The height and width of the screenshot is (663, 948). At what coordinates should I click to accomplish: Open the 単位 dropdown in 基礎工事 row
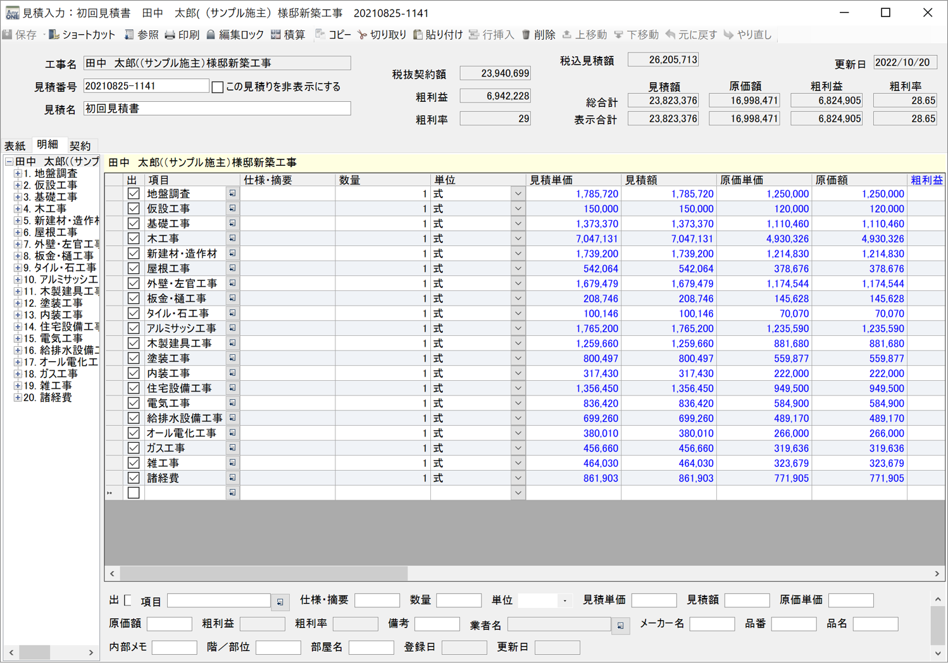click(518, 224)
